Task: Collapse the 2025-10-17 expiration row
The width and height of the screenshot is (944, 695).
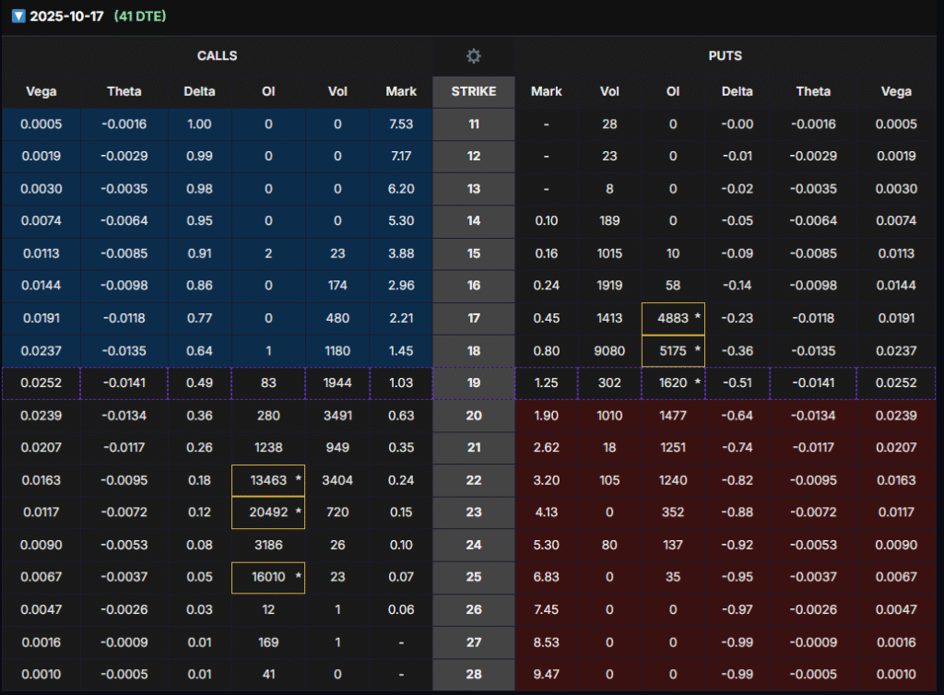Action: click(18, 18)
